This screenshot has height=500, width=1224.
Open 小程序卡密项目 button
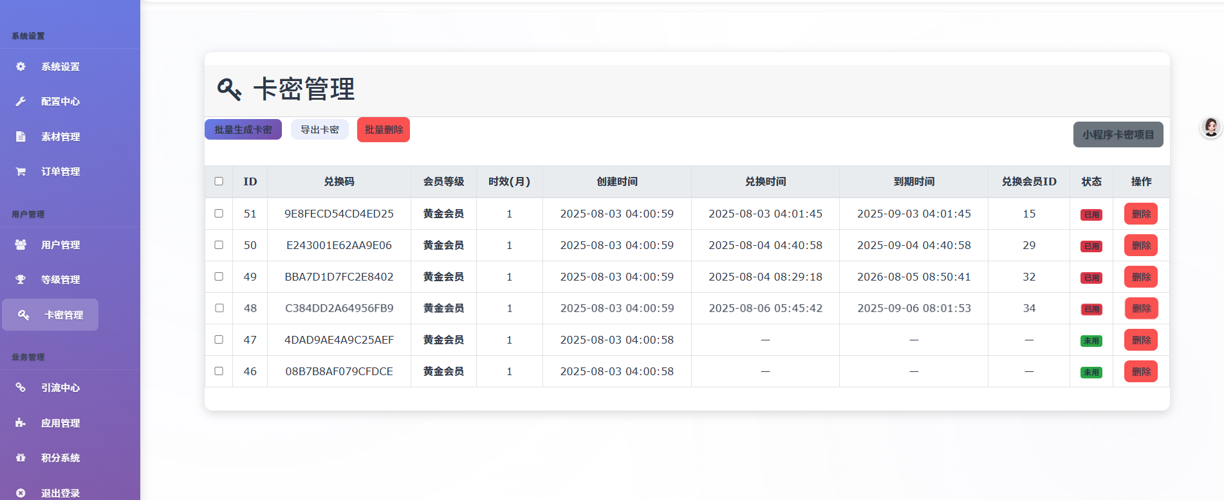pos(1118,134)
